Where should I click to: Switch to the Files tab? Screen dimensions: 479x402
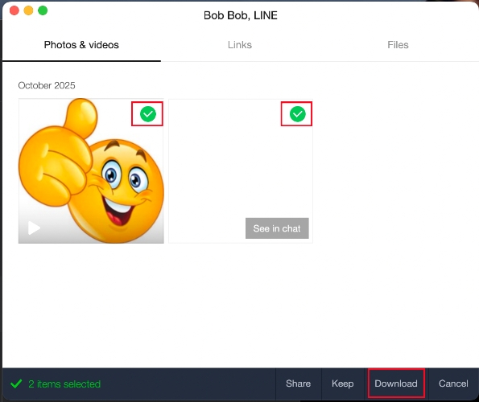[x=398, y=45]
